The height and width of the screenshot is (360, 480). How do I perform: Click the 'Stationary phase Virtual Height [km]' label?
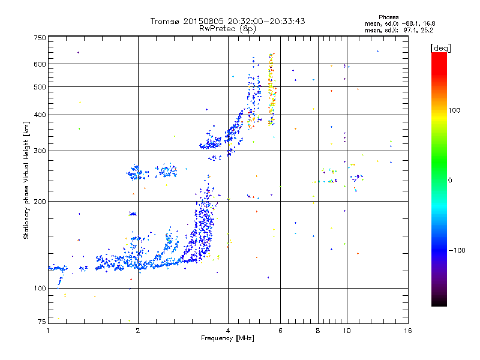pyautogui.click(x=26, y=180)
